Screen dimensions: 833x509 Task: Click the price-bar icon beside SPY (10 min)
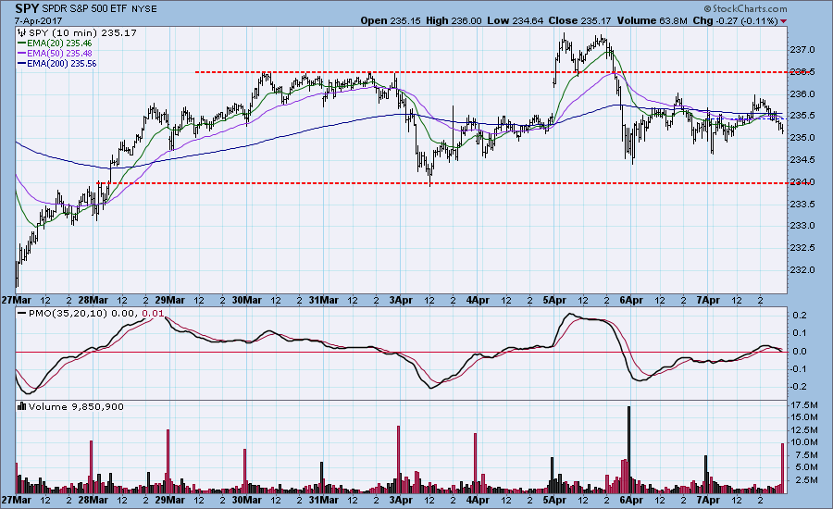tap(22, 32)
